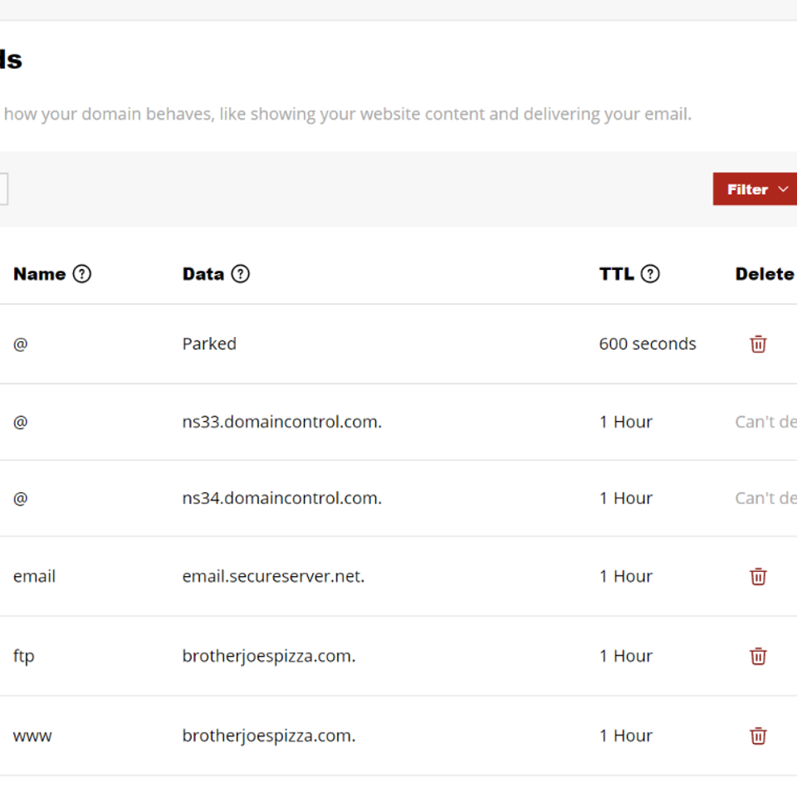The width and height of the screenshot is (797, 797).
Task: Click 1 Hour TTL in email row
Action: (626, 576)
